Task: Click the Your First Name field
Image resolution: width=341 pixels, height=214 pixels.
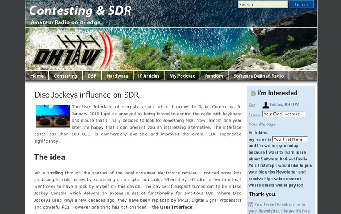Action: pos(290,139)
